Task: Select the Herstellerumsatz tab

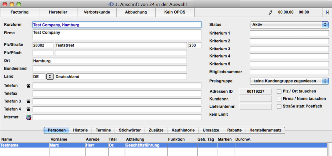Action: click(x=265, y=130)
